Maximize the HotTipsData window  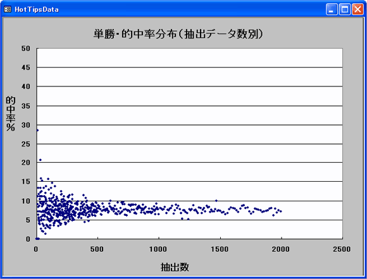coord(344,9)
